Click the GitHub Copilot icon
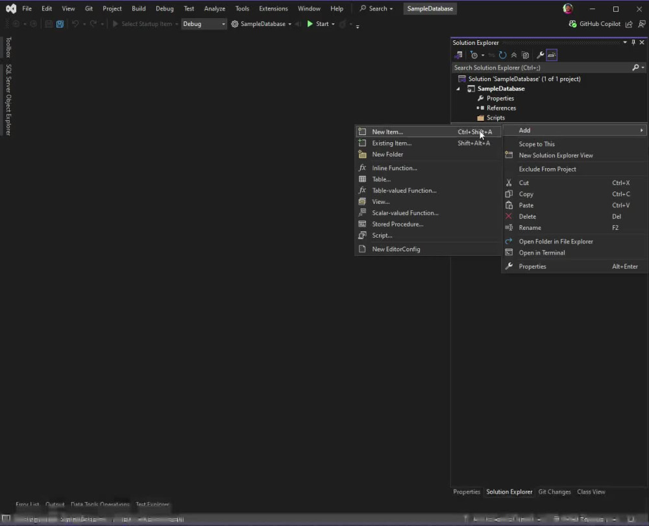 click(573, 24)
